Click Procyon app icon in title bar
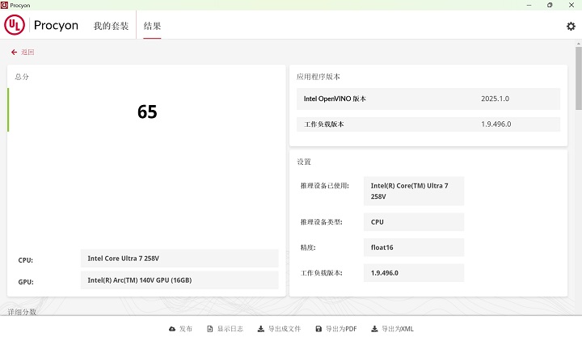 pos(5,5)
